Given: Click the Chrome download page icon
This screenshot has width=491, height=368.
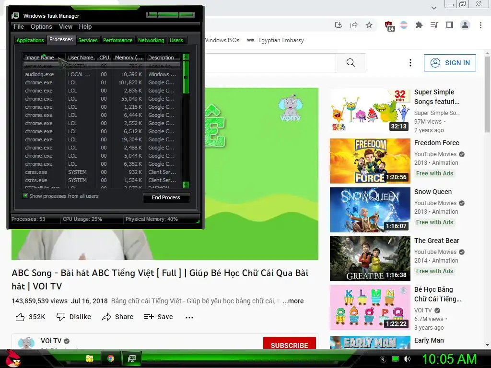Looking at the screenshot, I should point(339,25).
